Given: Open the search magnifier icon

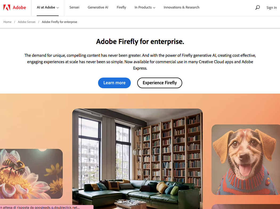Looking at the screenshot, I should click(258, 7).
